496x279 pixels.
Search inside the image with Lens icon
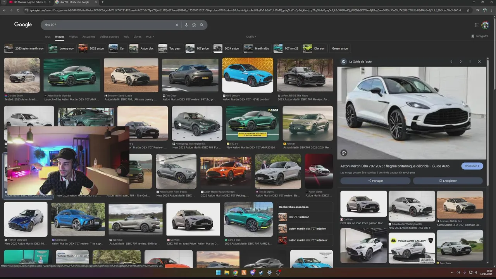[x=344, y=153]
